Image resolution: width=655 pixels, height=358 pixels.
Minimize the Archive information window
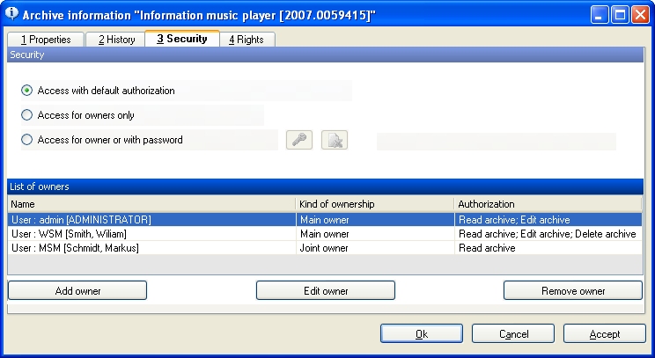coord(600,15)
